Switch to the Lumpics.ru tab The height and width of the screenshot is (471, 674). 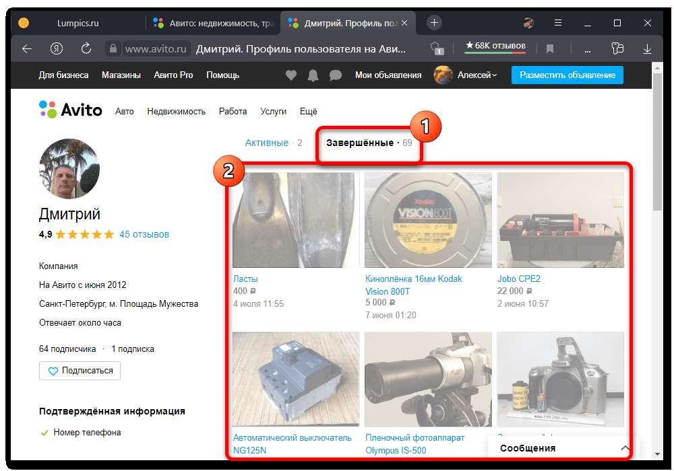78,23
